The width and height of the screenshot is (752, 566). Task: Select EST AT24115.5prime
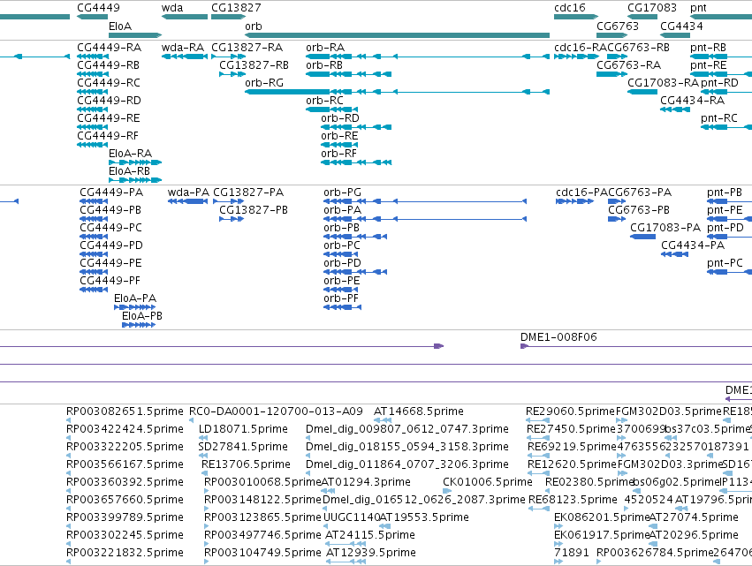pos(346,544)
